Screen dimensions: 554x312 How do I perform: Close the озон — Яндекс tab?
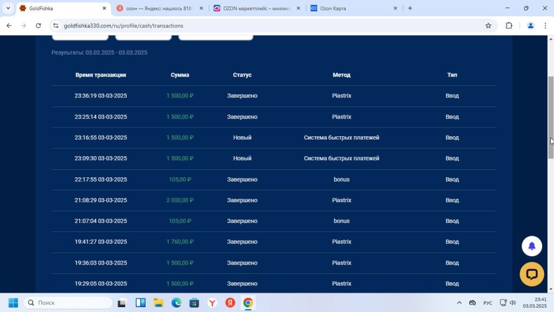(201, 8)
